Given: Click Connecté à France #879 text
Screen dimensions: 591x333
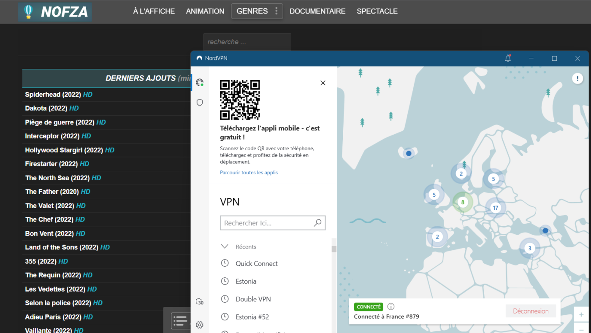Looking at the screenshot, I should click(x=386, y=317).
